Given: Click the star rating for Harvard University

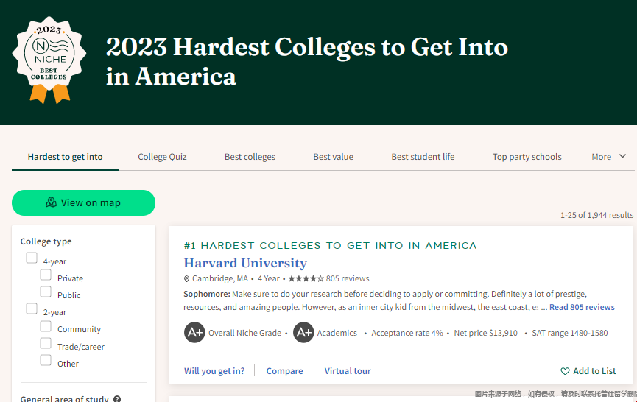Looking at the screenshot, I should (306, 278).
